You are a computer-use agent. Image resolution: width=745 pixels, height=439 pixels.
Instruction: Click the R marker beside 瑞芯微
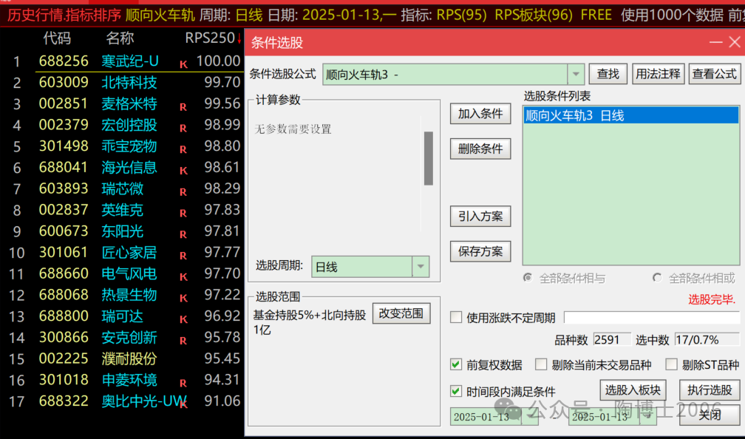click(183, 192)
